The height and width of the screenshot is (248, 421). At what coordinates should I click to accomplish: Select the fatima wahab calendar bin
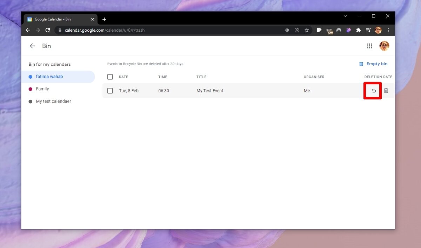tap(49, 77)
